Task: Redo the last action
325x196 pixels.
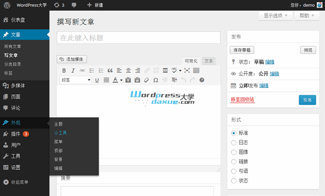Action: coord(192,80)
